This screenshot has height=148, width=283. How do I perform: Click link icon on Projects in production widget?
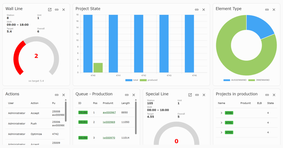[x=267, y=95]
